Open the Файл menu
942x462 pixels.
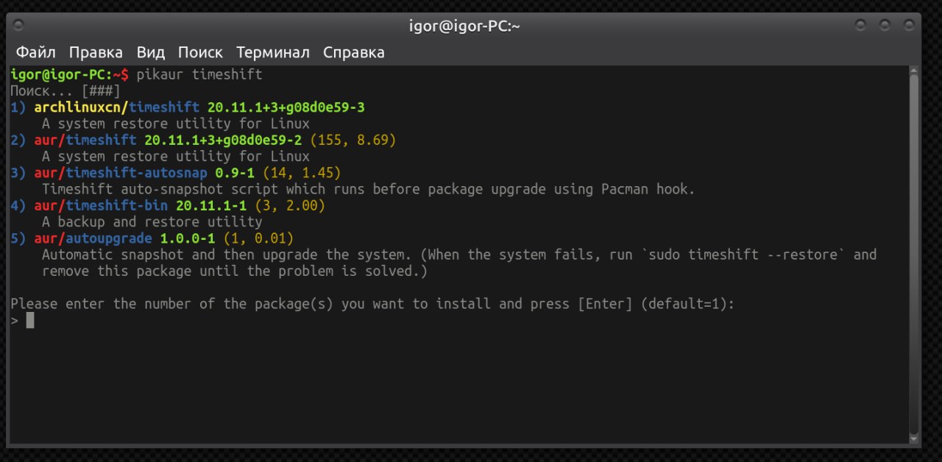pos(36,52)
